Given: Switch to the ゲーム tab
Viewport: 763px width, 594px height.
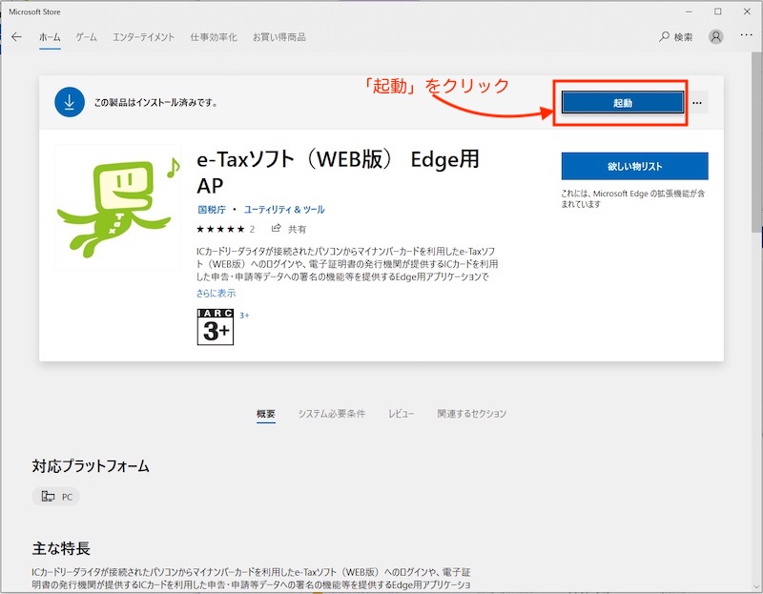Looking at the screenshot, I should 86,37.
